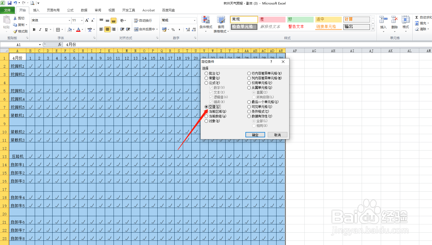Click the Fill Color paint bucket icon
Viewport: 432px width, 245px height.
70,30
